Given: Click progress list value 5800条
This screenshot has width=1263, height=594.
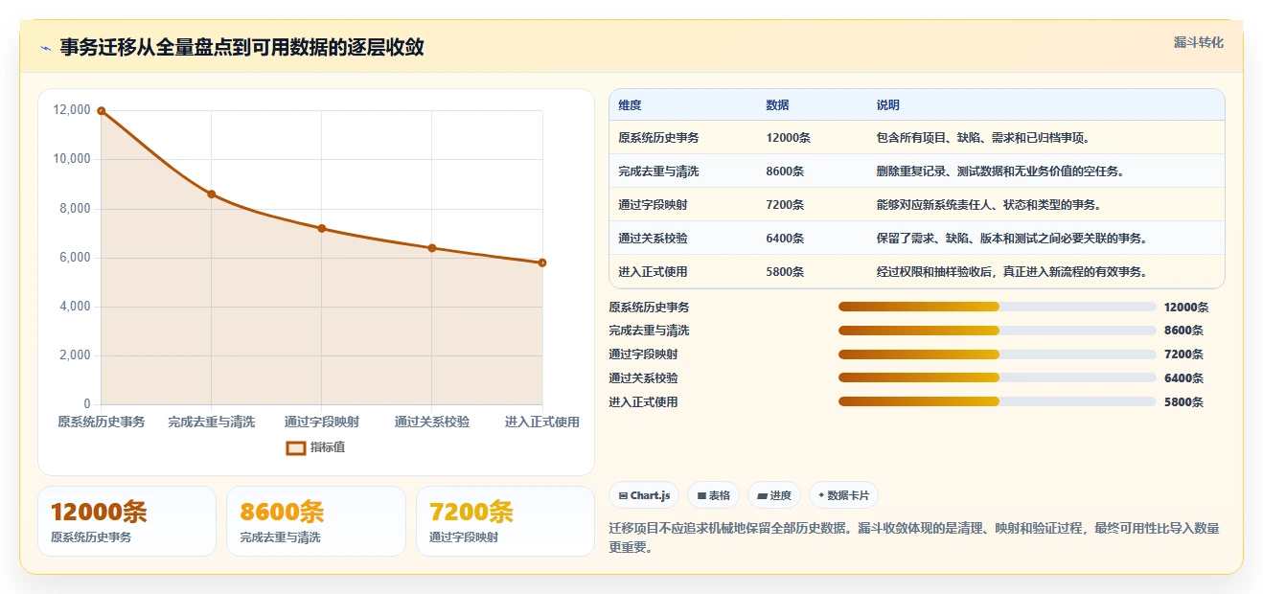Looking at the screenshot, I should click(x=1183, y=402).
